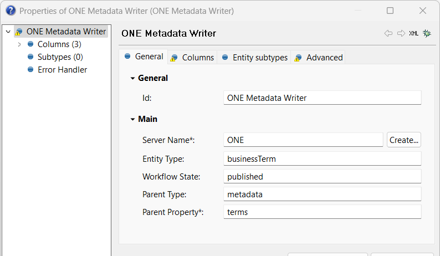Click the help question mark icon in title bar
440x256 pixels.
10,11
